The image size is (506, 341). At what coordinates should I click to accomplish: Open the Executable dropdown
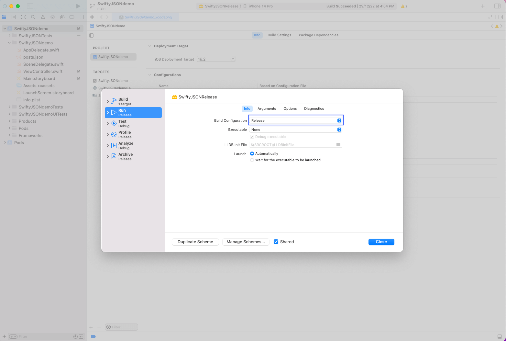pos(296,130)
